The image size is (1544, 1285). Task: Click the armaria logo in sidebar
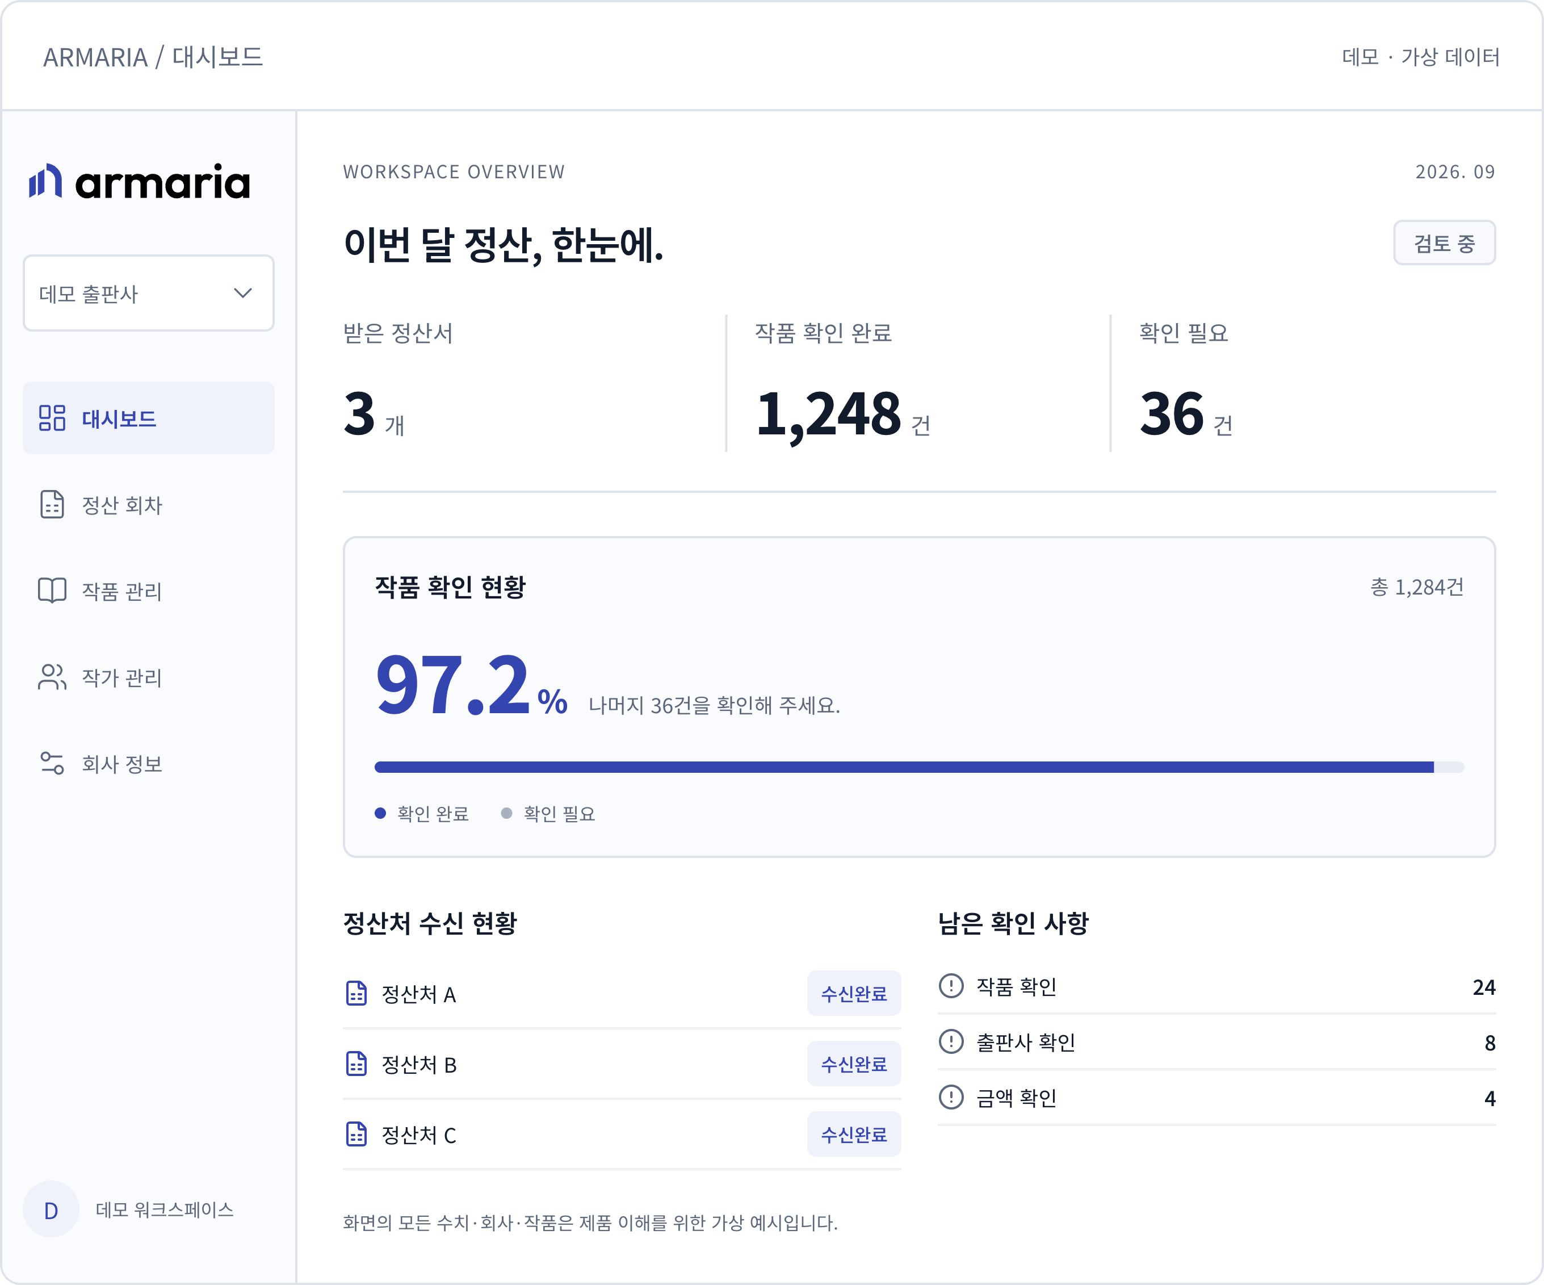[140, 182]
